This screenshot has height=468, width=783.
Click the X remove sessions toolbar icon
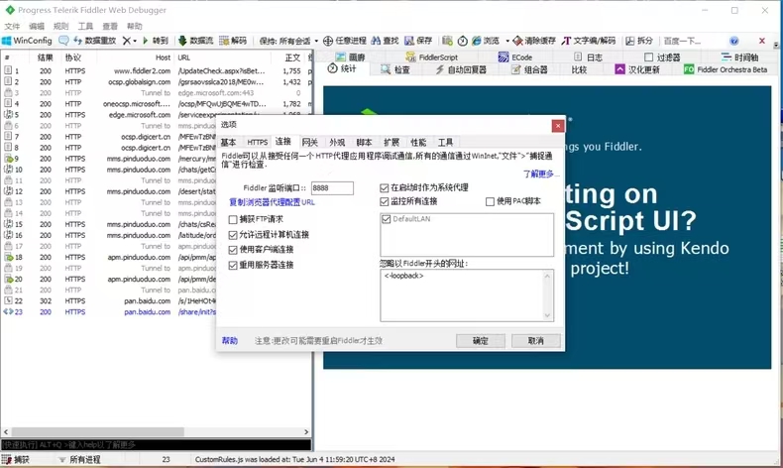click(127, 41)
